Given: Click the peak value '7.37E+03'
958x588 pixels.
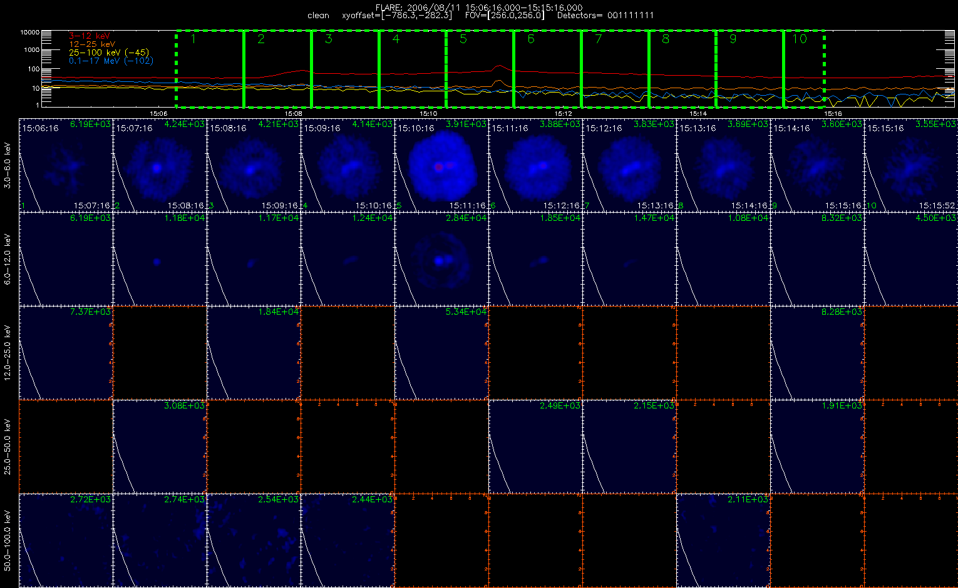Looking at the screenshot, I should (91, 312).
